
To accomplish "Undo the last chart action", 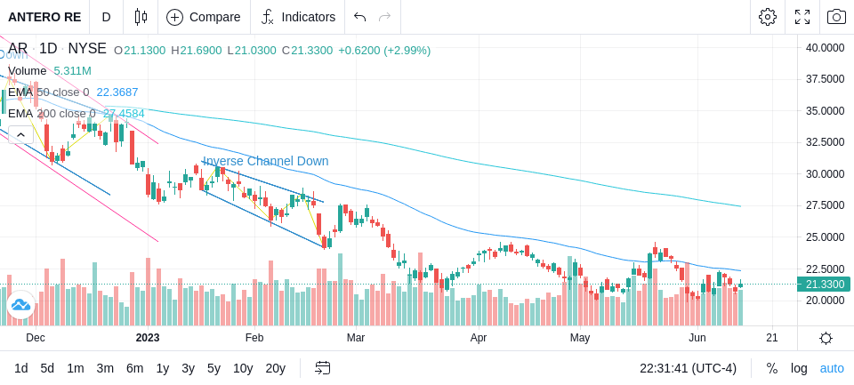I will 359,17.
